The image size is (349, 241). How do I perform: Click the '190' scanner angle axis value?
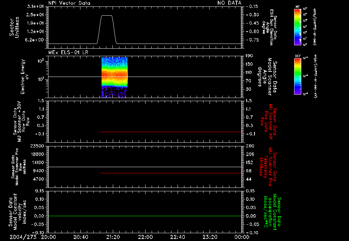coord(249,56)
